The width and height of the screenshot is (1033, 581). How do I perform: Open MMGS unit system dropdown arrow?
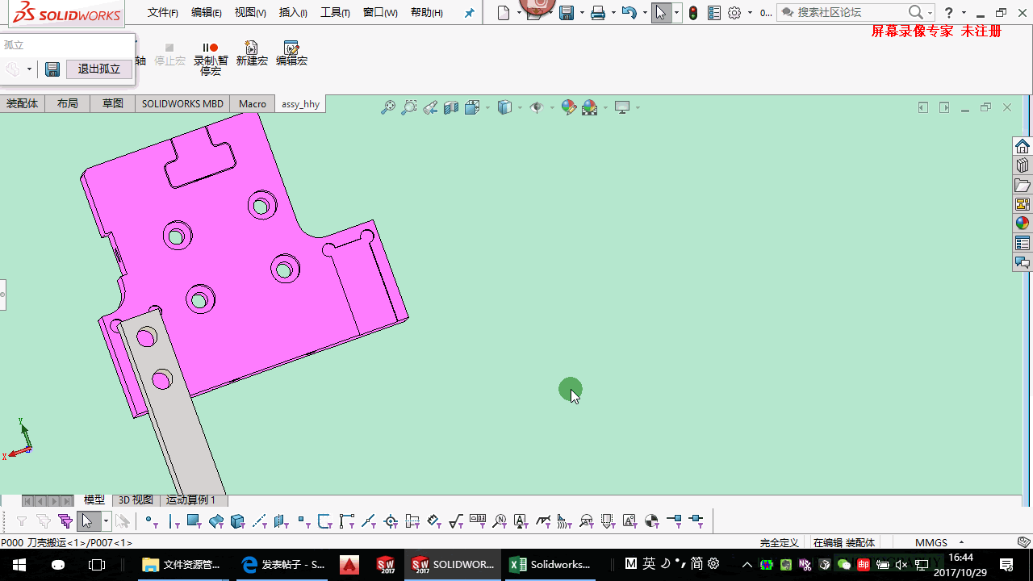(x=961, y=543)
